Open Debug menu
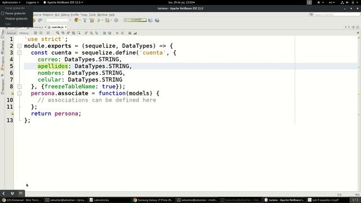Screen dimensions: 361x203 [x=65, y=15]
